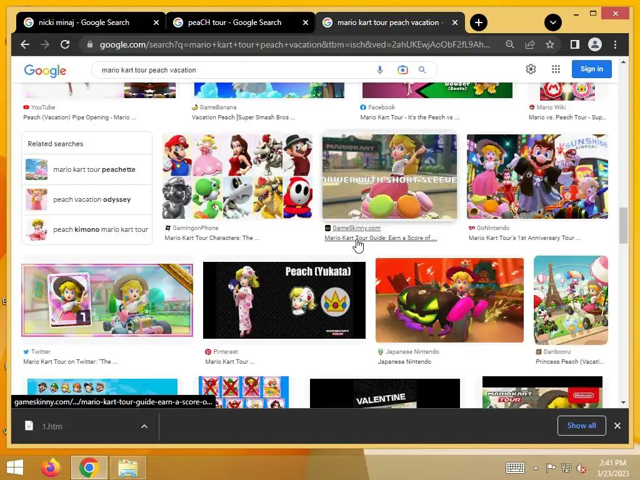Reload the current page

(65, 44)
